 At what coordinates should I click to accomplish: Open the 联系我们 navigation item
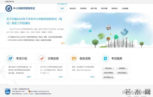coord(115,8)
